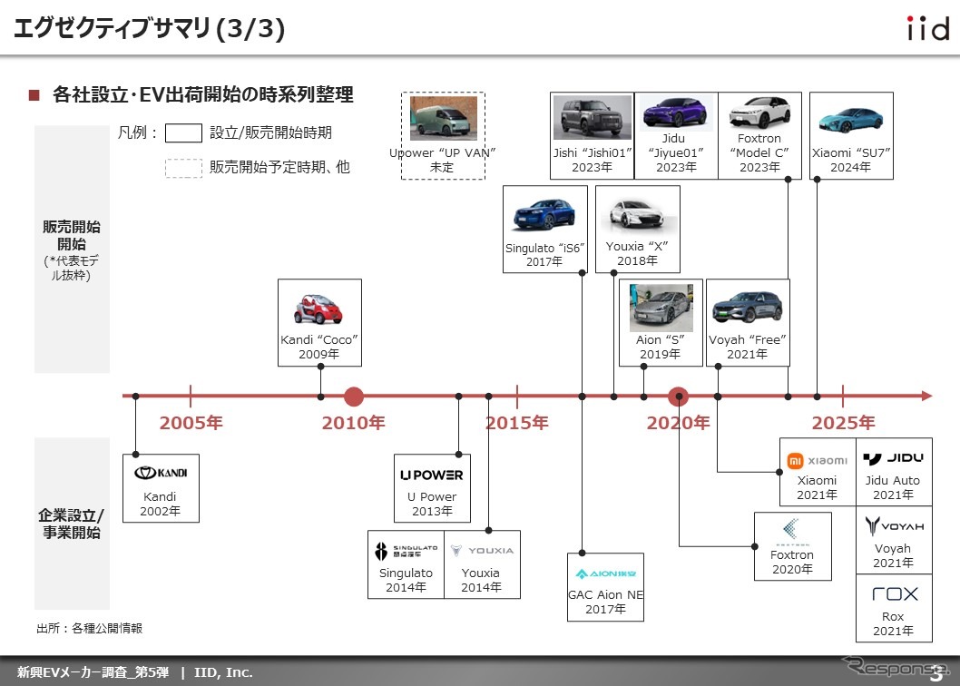The width and height of the screenshot is (960, 686).
Task: Click the Kandi company logo
Action: pos(160,473)
